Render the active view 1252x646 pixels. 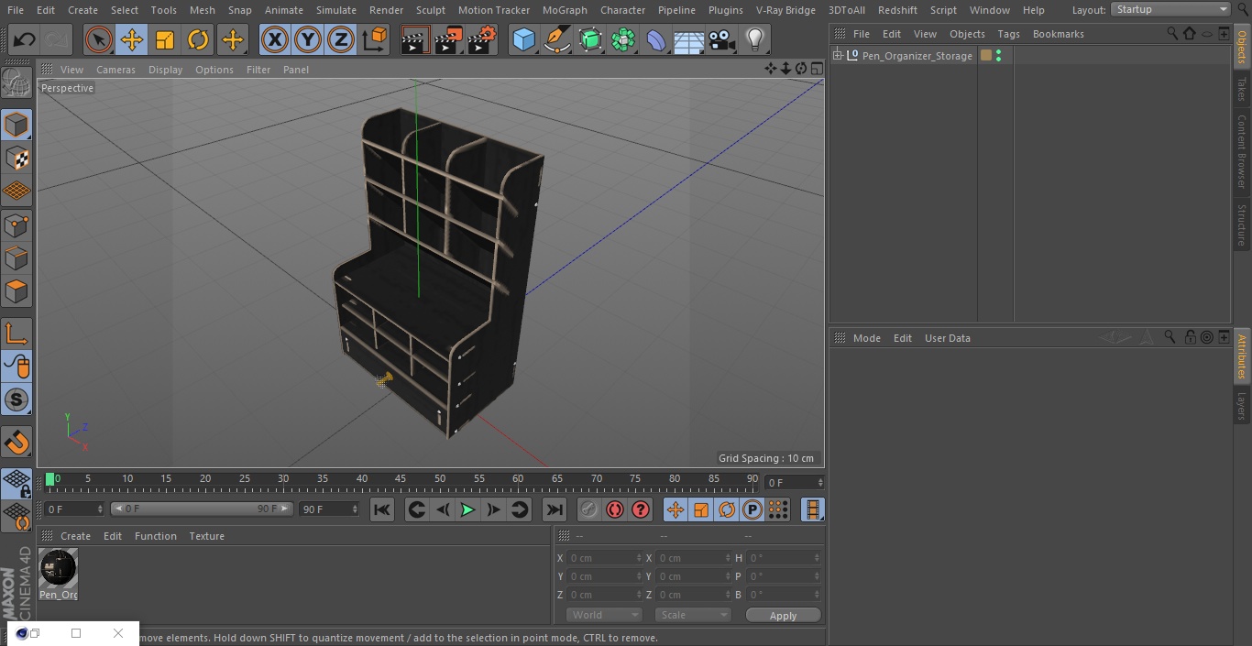(415, 40)
